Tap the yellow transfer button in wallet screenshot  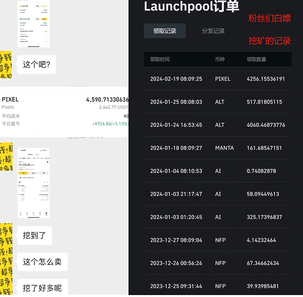pos(23,173)
